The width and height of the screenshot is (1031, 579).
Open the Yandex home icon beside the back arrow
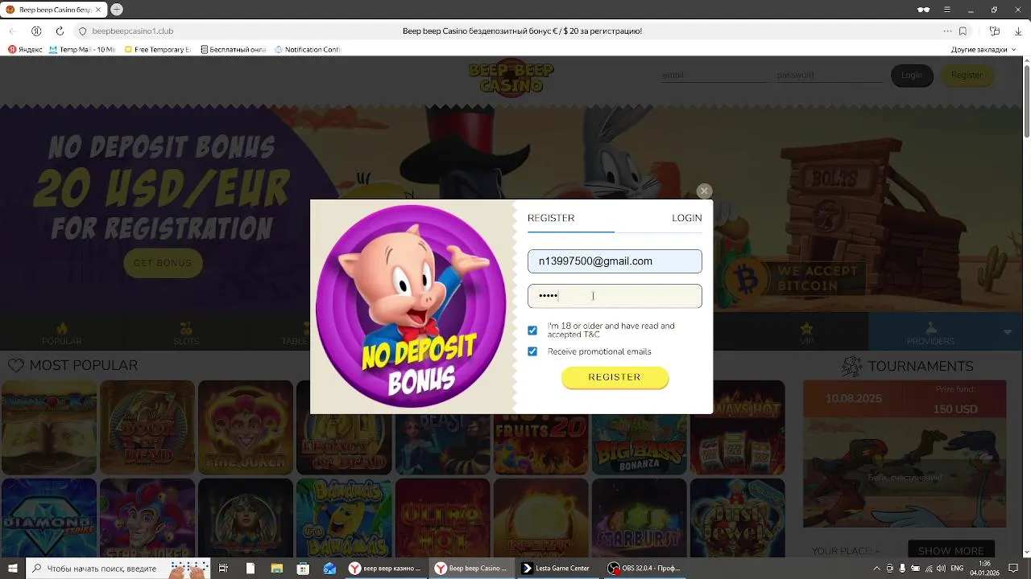[x=36, y=31]
